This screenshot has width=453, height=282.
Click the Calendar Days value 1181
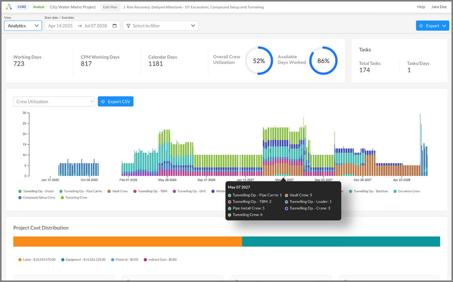pyautogui.click(x=156, y=64)
